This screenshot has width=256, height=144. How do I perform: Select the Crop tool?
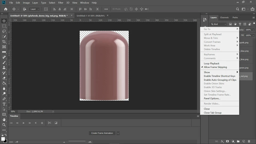pos(4,42)
